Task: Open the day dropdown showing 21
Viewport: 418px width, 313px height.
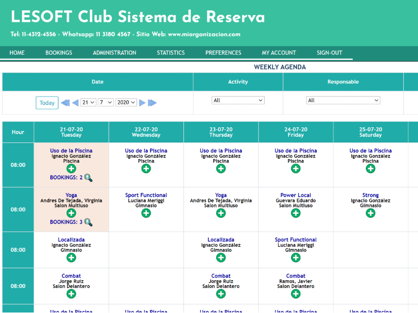Action: click(x=88, y=103)
